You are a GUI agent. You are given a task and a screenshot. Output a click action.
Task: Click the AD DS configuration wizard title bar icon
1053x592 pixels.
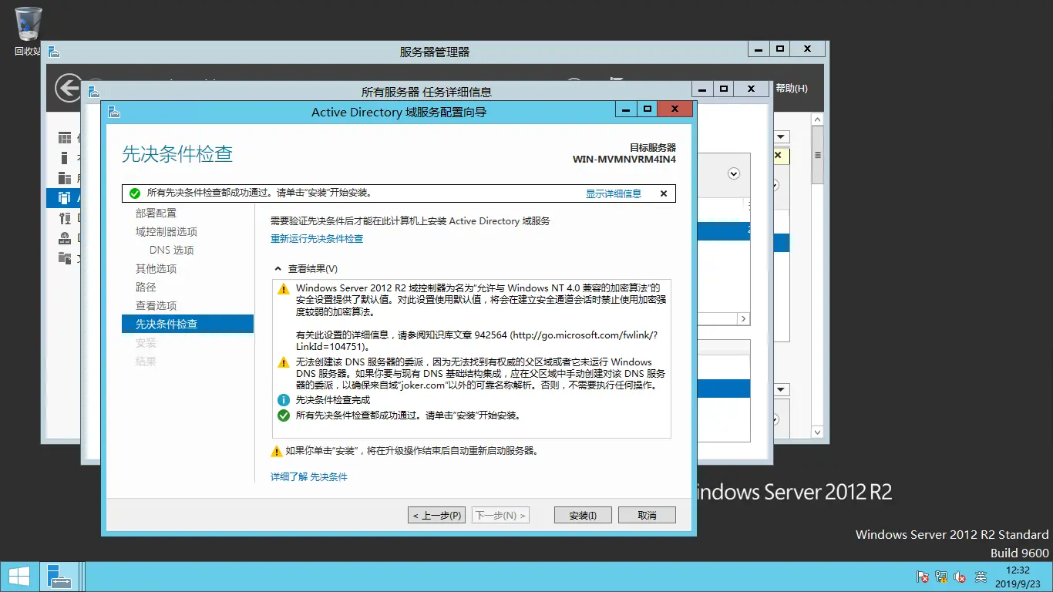coord(114,112)
